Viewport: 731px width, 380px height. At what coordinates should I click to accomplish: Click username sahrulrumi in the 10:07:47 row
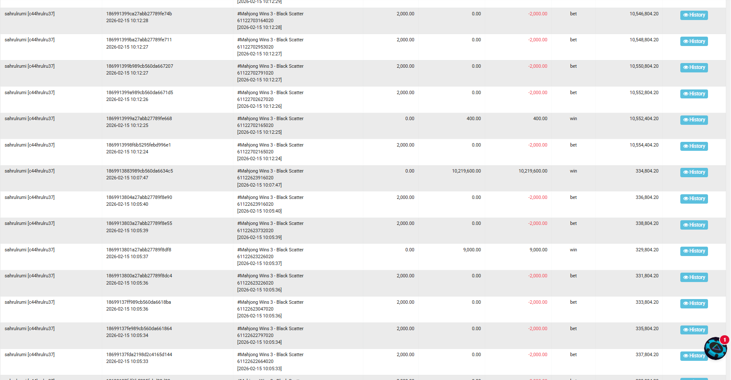coord(29,171)
